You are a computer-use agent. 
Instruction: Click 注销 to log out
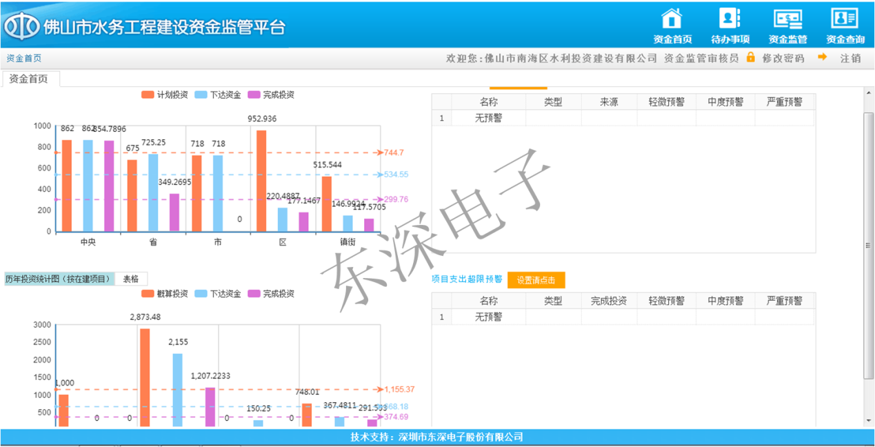click(x=850, y=59)
